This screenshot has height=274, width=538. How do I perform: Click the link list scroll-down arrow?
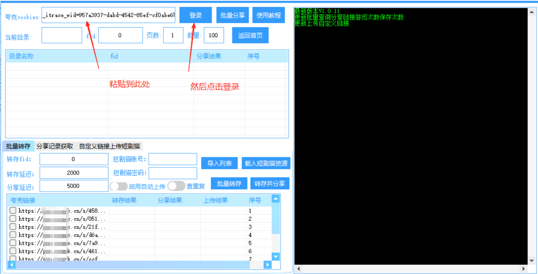coord(276,257)
